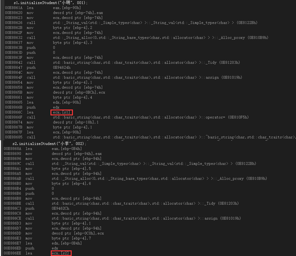Click the ~basic_string destructor call at 00E88685
296x256 pixels.
pos(150,137)
